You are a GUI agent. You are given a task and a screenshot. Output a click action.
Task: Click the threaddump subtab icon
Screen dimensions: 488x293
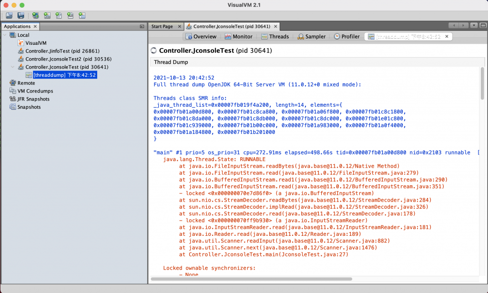click(371, 36)
